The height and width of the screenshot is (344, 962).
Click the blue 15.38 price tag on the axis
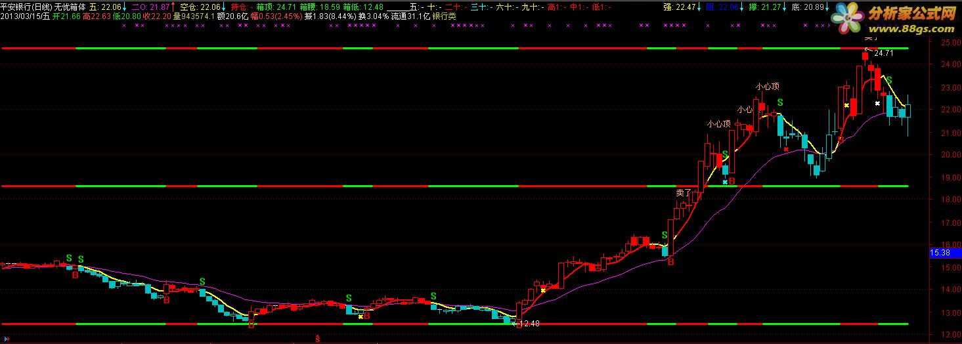[x=946, y=252]
